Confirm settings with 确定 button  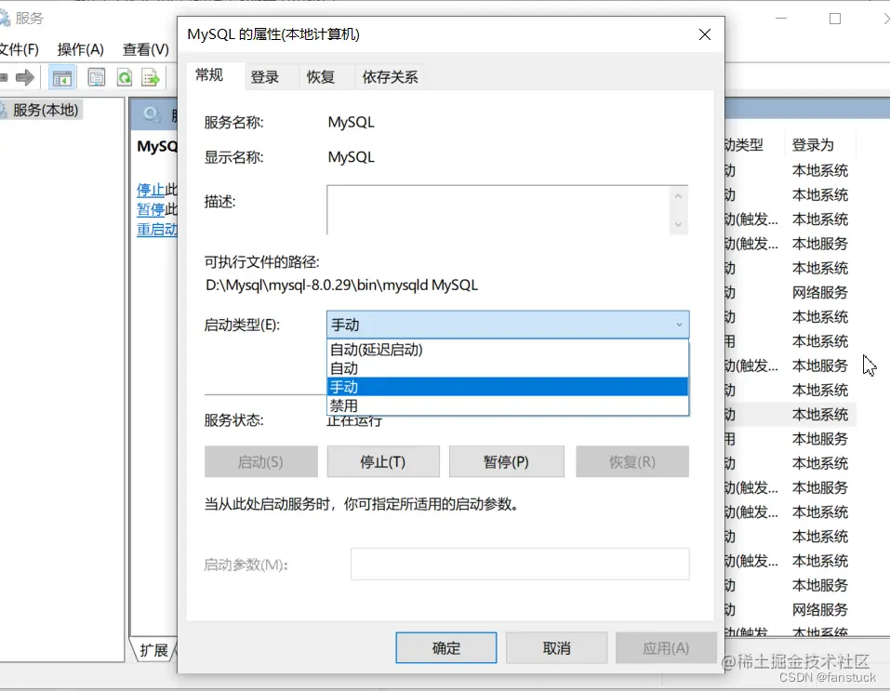point(445,648)
